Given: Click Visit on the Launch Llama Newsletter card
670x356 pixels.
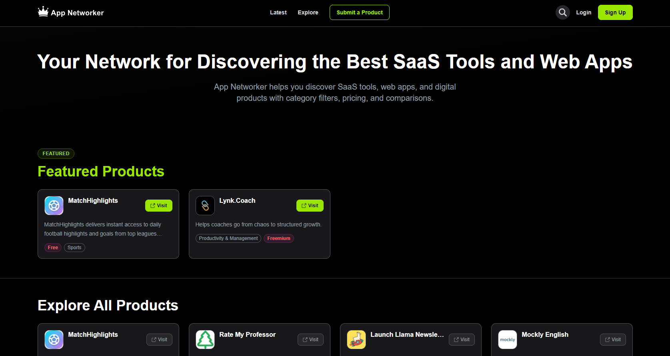Looking at the screenshot, I should [x=462, y=340].
